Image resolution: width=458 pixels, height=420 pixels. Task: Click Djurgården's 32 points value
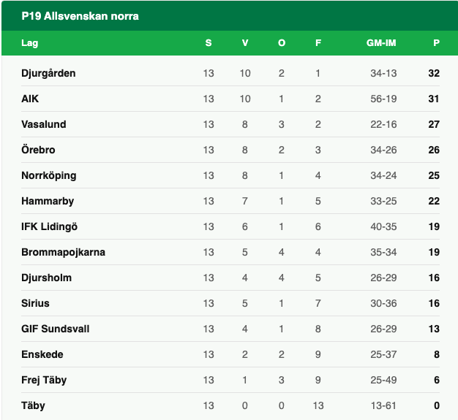434,73
